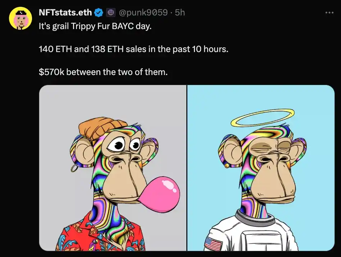Open the @punk9059 handle link
This screenshot has height=257, width=341.
(x=142, y=13)
